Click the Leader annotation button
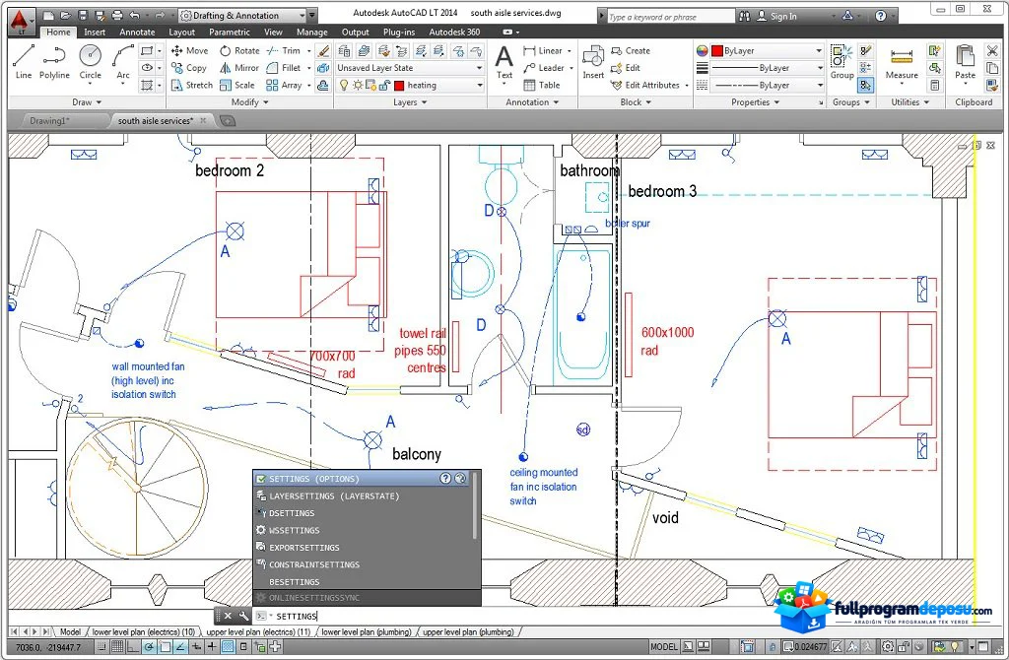1009x660 pixels. pyautogui.click(x=544, y=68)
